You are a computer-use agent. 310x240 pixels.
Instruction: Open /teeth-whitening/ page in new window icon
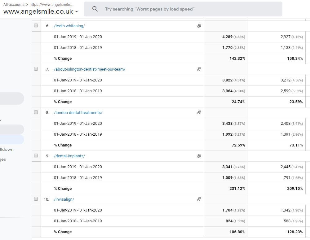click(x=199, y=26)
